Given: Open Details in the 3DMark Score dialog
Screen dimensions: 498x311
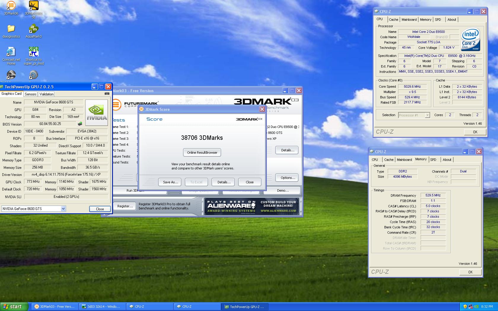Looking at the screenshot, I should [x=224, y=182].
